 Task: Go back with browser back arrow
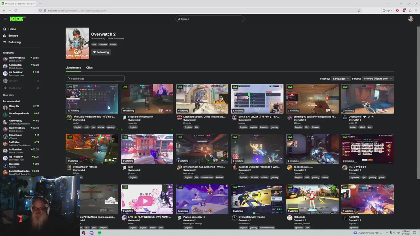pyautogui.click(x=4, y=10)
